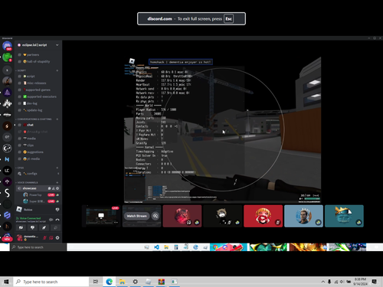The height and width of the screenshot is (287, 383).
Task: Select the red cat avatar participant tile
Action: coord(182,216)
